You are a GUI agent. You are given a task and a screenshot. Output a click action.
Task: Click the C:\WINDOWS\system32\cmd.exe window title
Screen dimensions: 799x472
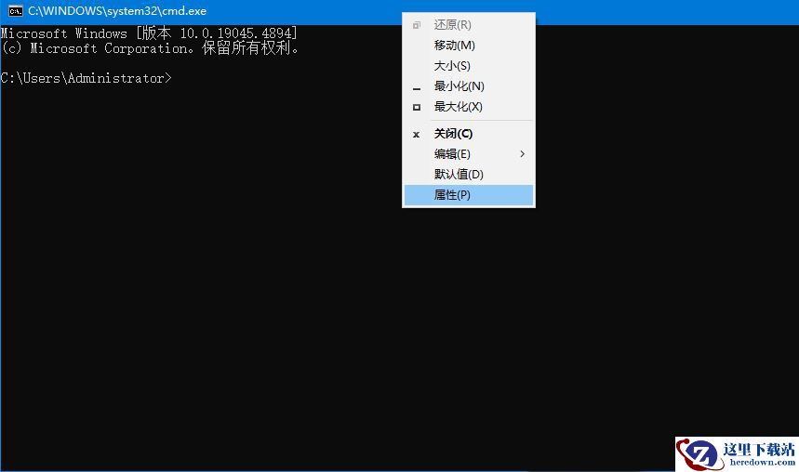(117, 11)
